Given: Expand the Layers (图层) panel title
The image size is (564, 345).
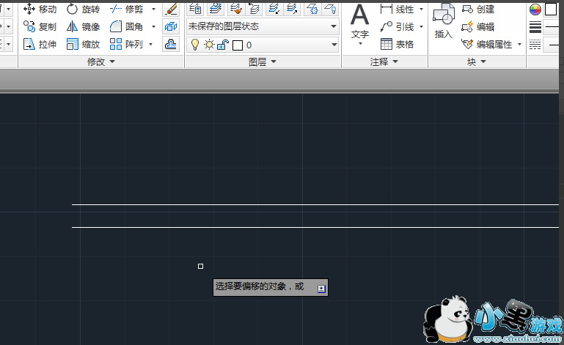Looking at the screenshot, I should 262,62.
